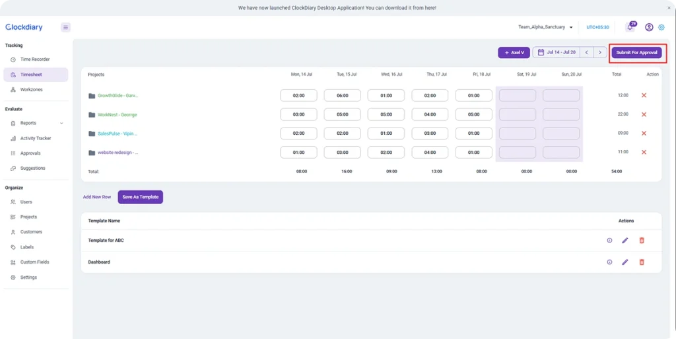The height and width of the screenshot is (339, 676).
Task: Open Labels in sidebar
Action: 36,247
